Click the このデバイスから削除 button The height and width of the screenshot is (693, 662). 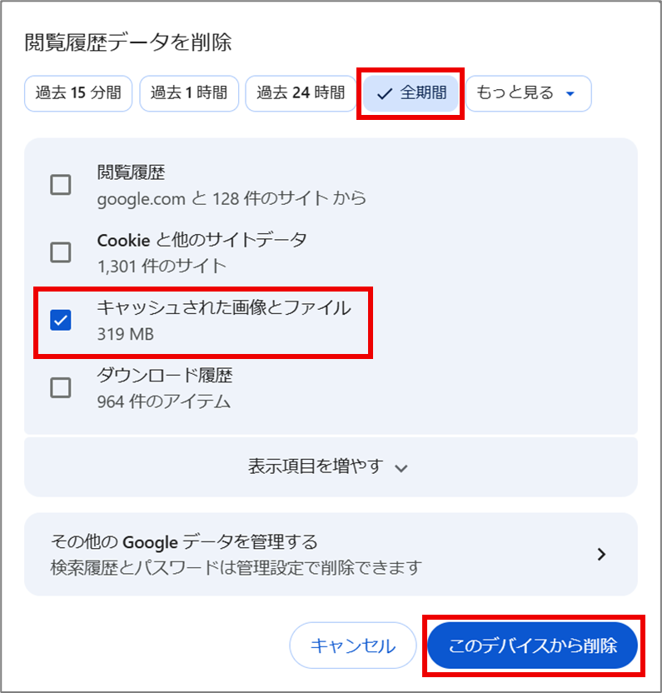coord(532,646)
